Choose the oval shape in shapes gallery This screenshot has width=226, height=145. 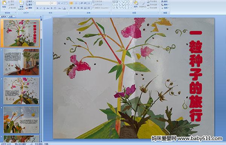coord(128,2)
